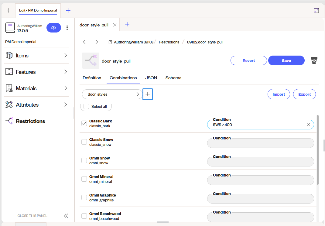
Task: Click the AuthoringWilliam 89182 breadcrumb link
Action: (x=133, y=42)
